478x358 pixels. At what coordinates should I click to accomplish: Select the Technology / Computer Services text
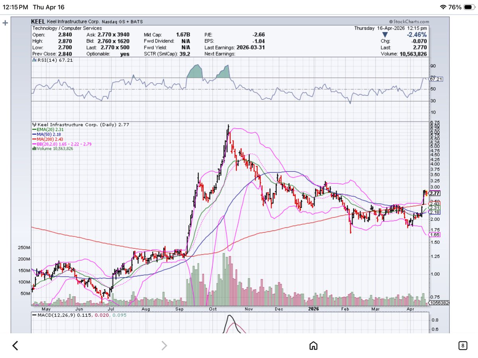coord(67,28)
